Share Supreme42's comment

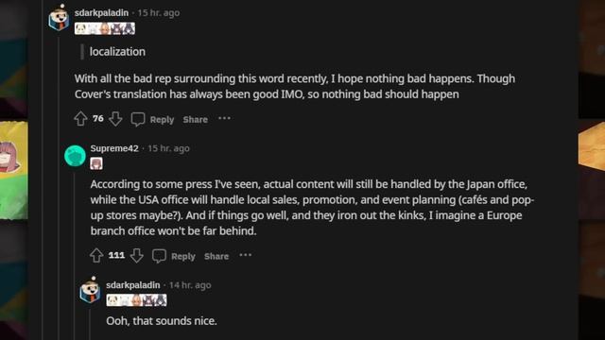(216, 256)
